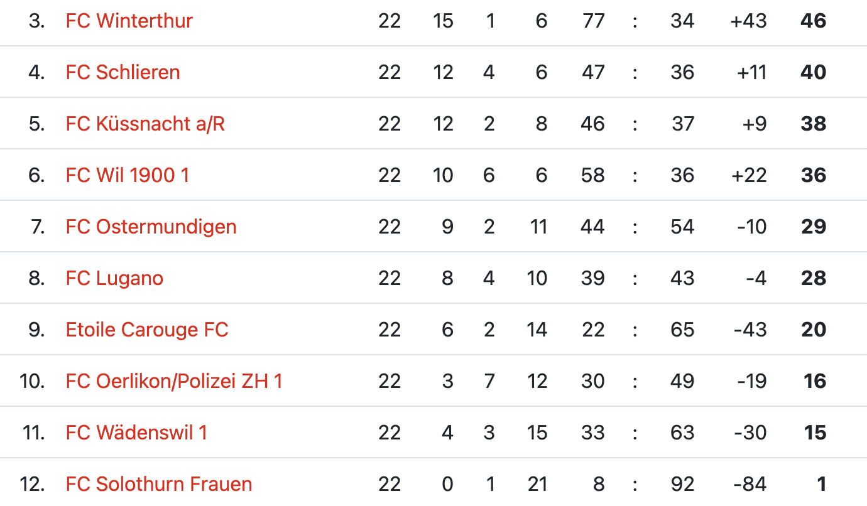
Task: Select rank number 12. in the table
Action: coord(33,484)
